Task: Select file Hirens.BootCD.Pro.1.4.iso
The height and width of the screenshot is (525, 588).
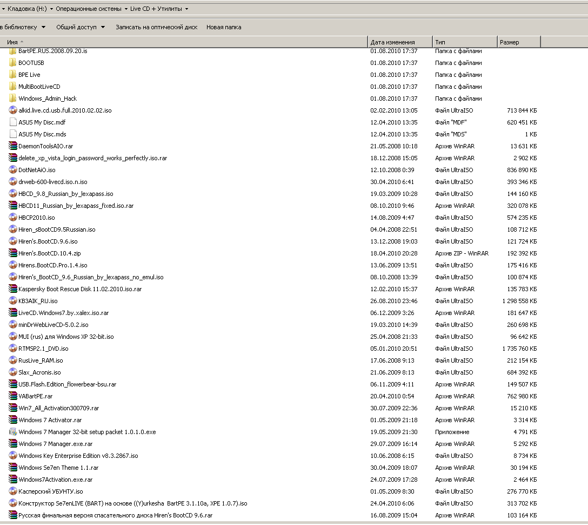Action: tap(53, 265)
